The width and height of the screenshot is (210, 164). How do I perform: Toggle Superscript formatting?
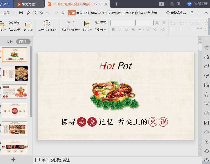149,30
